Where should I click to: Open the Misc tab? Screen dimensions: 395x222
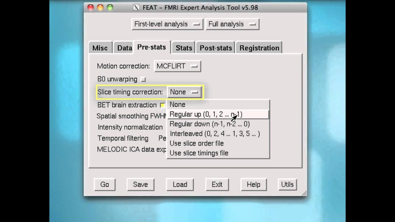100,48
